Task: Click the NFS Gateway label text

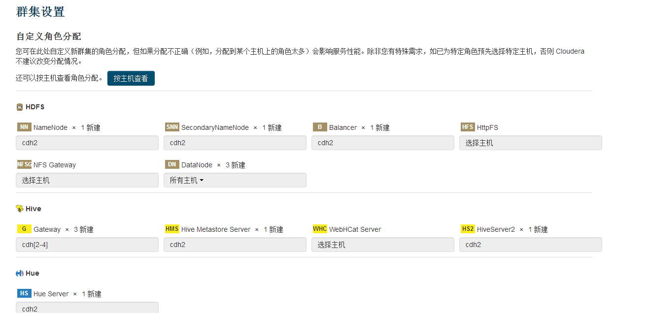Action: 55,165
